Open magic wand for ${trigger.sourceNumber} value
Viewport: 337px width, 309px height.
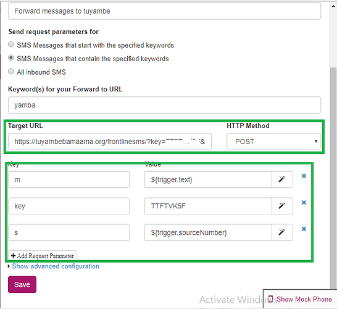pos(282,232)
